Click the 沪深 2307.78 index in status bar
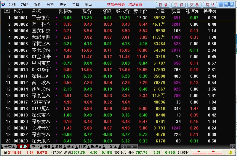237x156 pixels. point(74,152)
